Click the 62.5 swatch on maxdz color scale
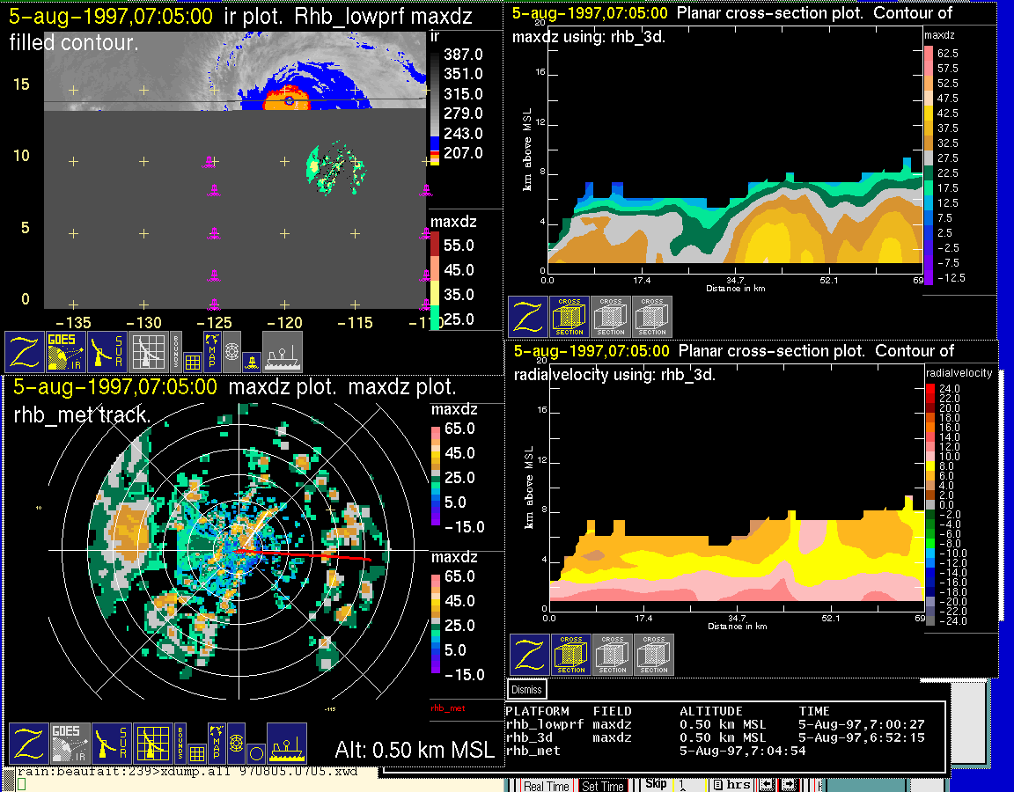Screen dimensions: 1014x792 click(928, 54)
